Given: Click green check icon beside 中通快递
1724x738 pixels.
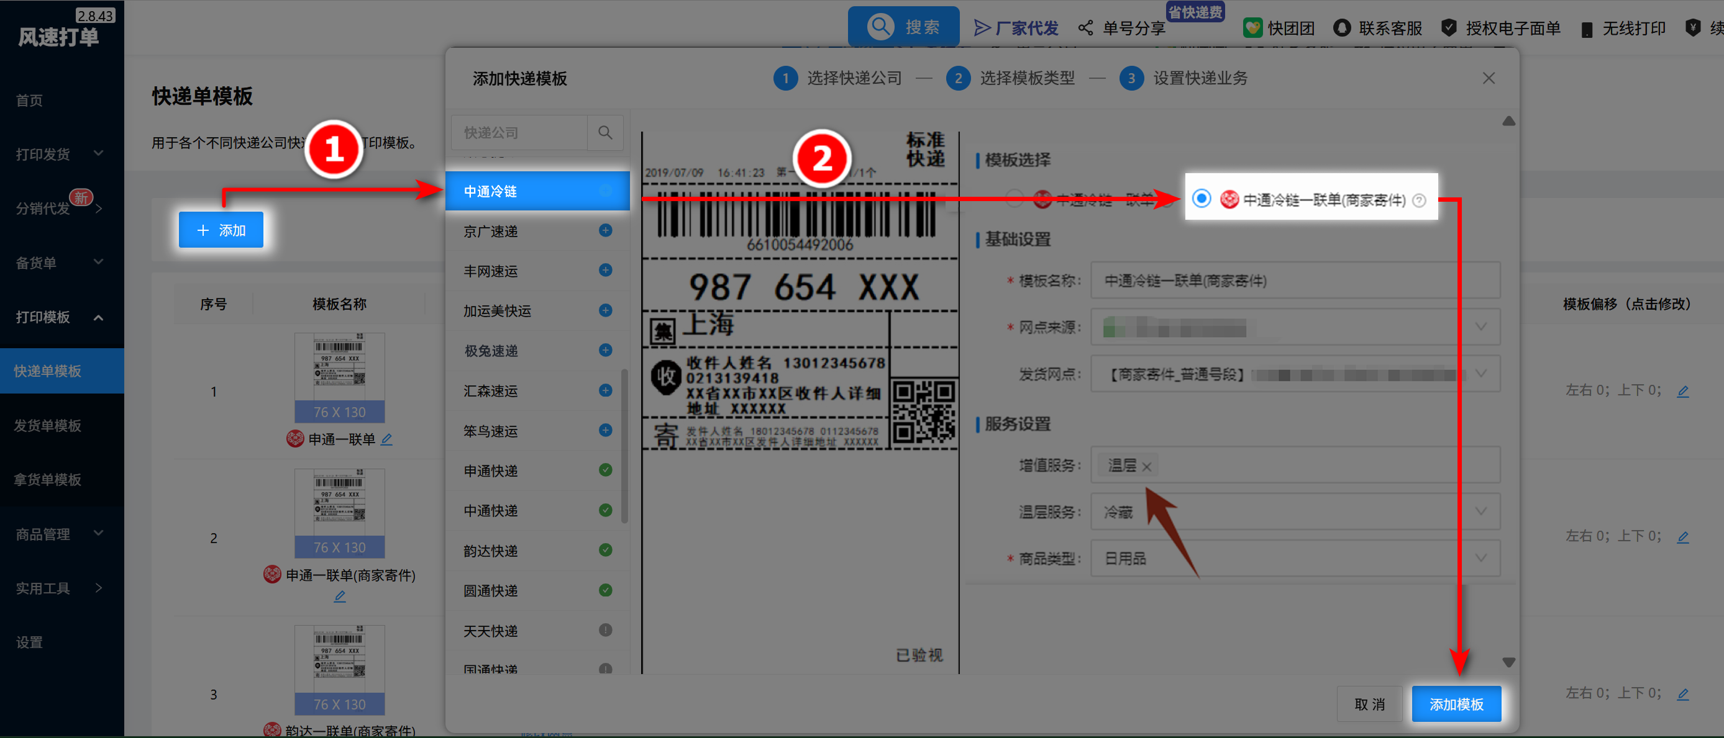Looking at the screenshot, I should [605, 510].
